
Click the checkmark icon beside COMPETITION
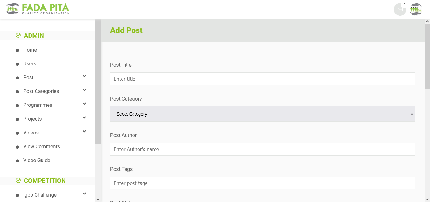[18, 180]
